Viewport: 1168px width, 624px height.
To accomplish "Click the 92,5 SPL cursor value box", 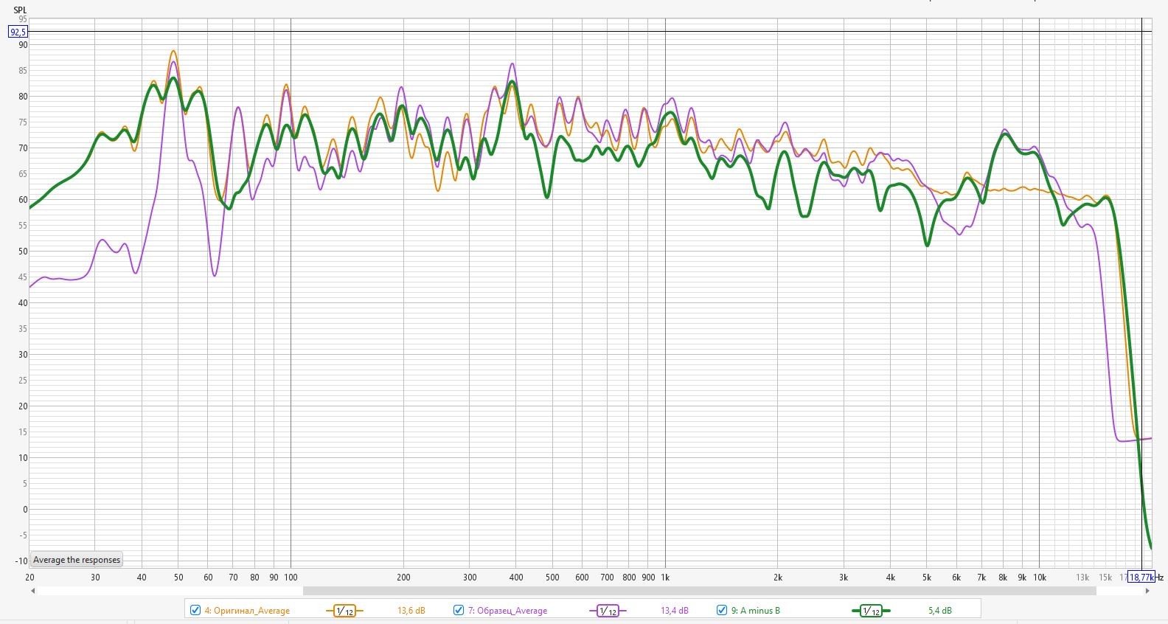I will [18, 32].
